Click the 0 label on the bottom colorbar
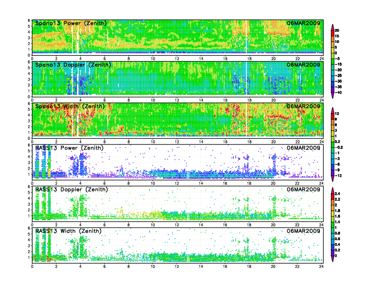This screenshot has width=371, height=286. click(x=336, y=256)
